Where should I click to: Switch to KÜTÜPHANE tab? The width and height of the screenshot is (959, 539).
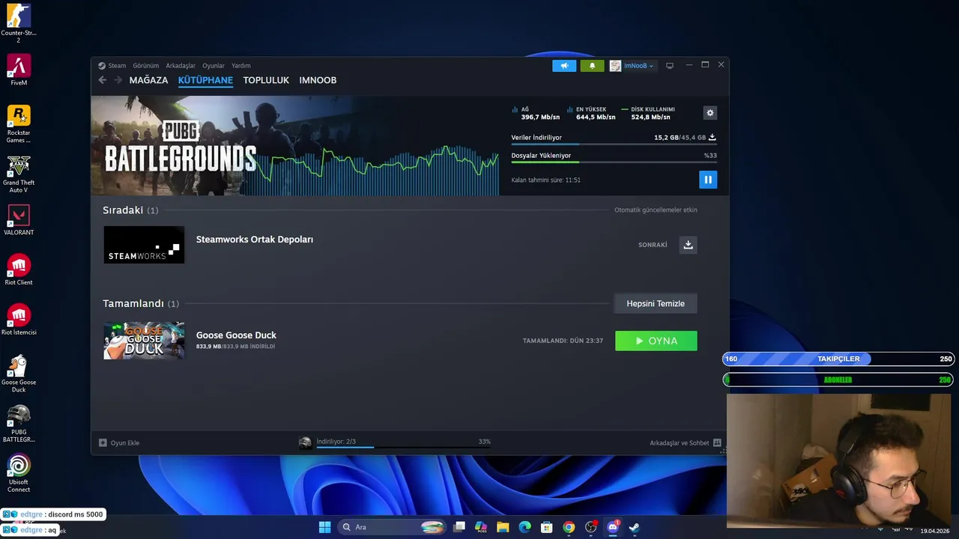point(205,80)
